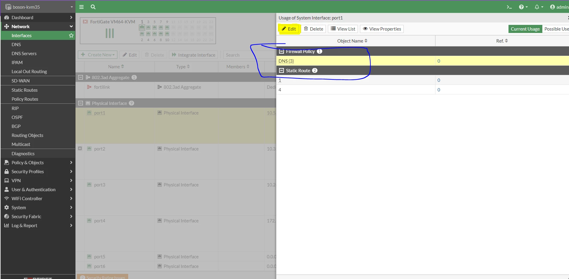Collapse the Network menu
The width and height of the screenshot is (569, 279).
click(x=38, y=26)
